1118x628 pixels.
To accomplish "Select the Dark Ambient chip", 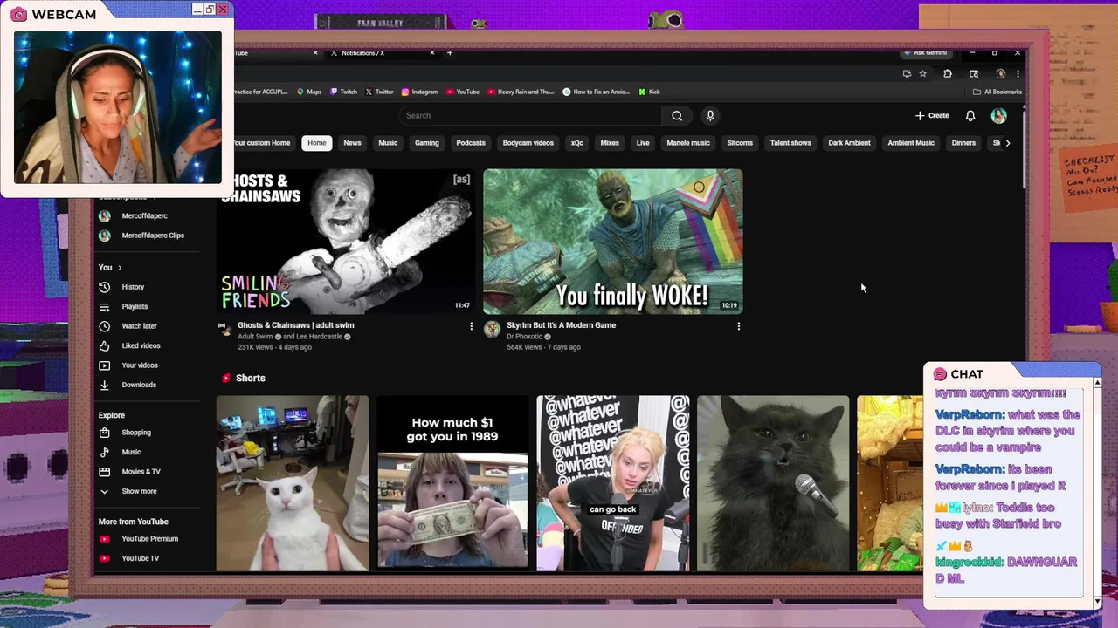I will [849, 143].
